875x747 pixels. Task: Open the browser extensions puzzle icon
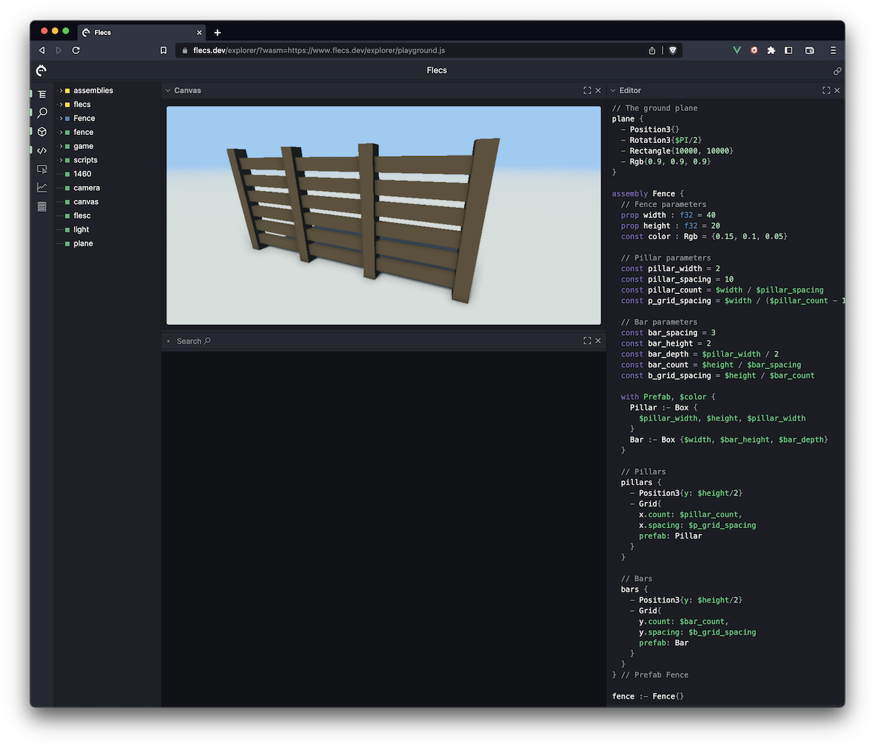(x=771, y=50)
